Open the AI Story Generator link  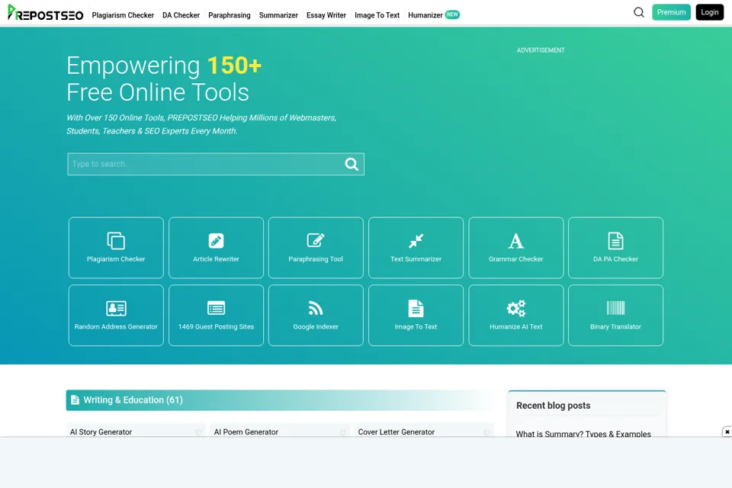click(101, 432)
